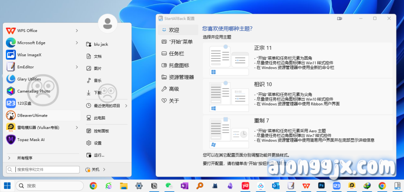Expand the Microsoft Edge jump list arrow
Viewport: 404px width, 192px height.
[x=77, y=43]
